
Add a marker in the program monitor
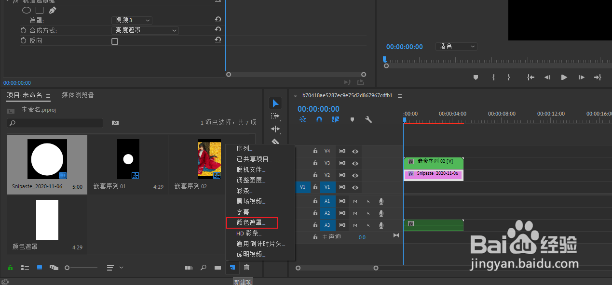(476, 77)
